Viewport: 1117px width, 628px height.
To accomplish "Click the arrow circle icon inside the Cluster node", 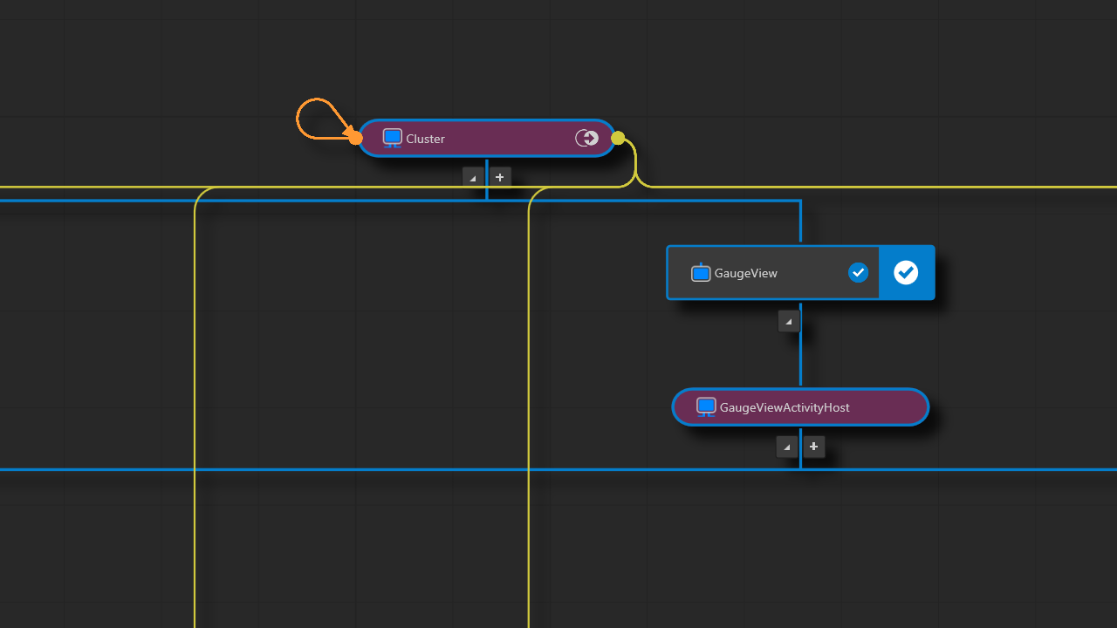I will [x=586, y=138].
